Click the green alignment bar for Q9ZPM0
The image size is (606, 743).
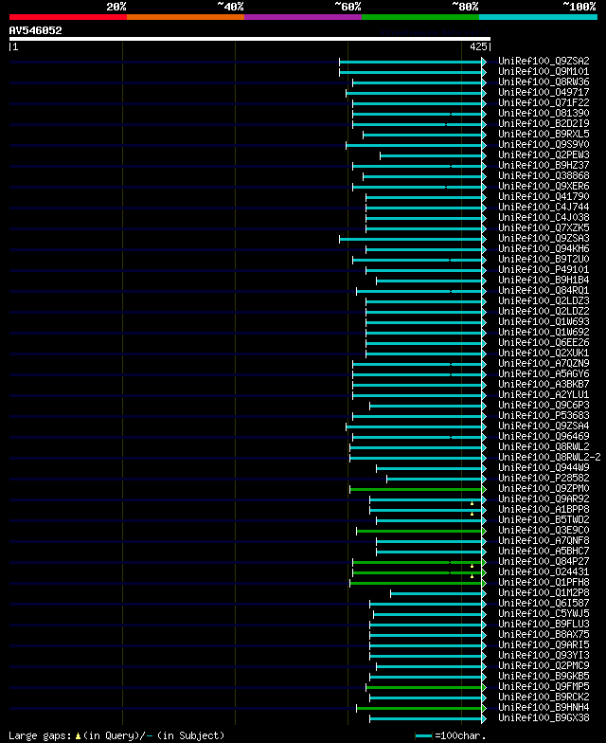(x=416, y=489)
